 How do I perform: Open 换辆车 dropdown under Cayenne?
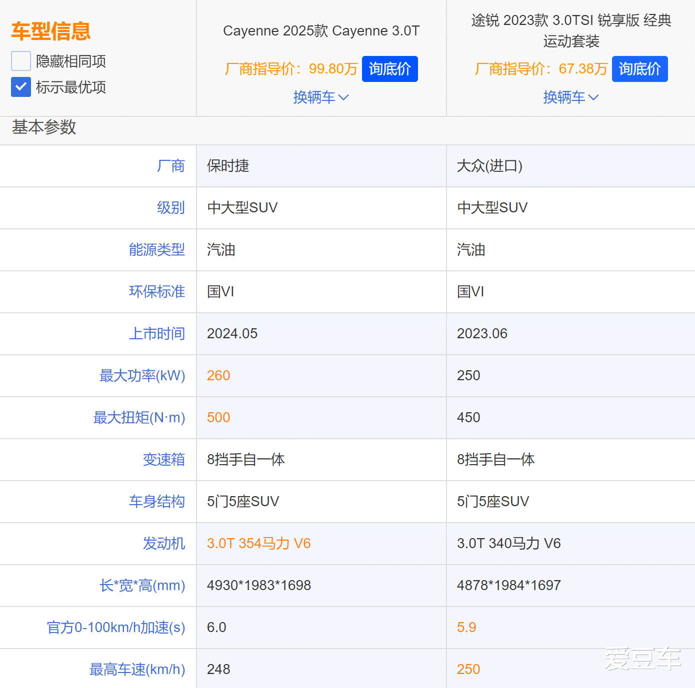[321, 97]
